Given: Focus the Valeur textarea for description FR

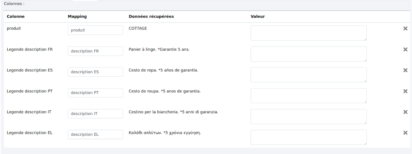Looking at the screenshot, I should coord(308,54).
